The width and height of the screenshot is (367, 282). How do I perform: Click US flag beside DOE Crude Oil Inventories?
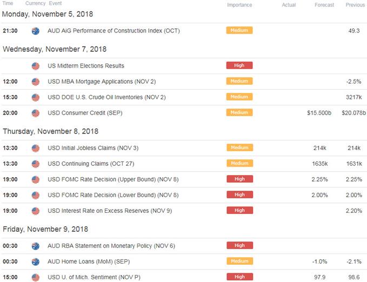(36, 97)
